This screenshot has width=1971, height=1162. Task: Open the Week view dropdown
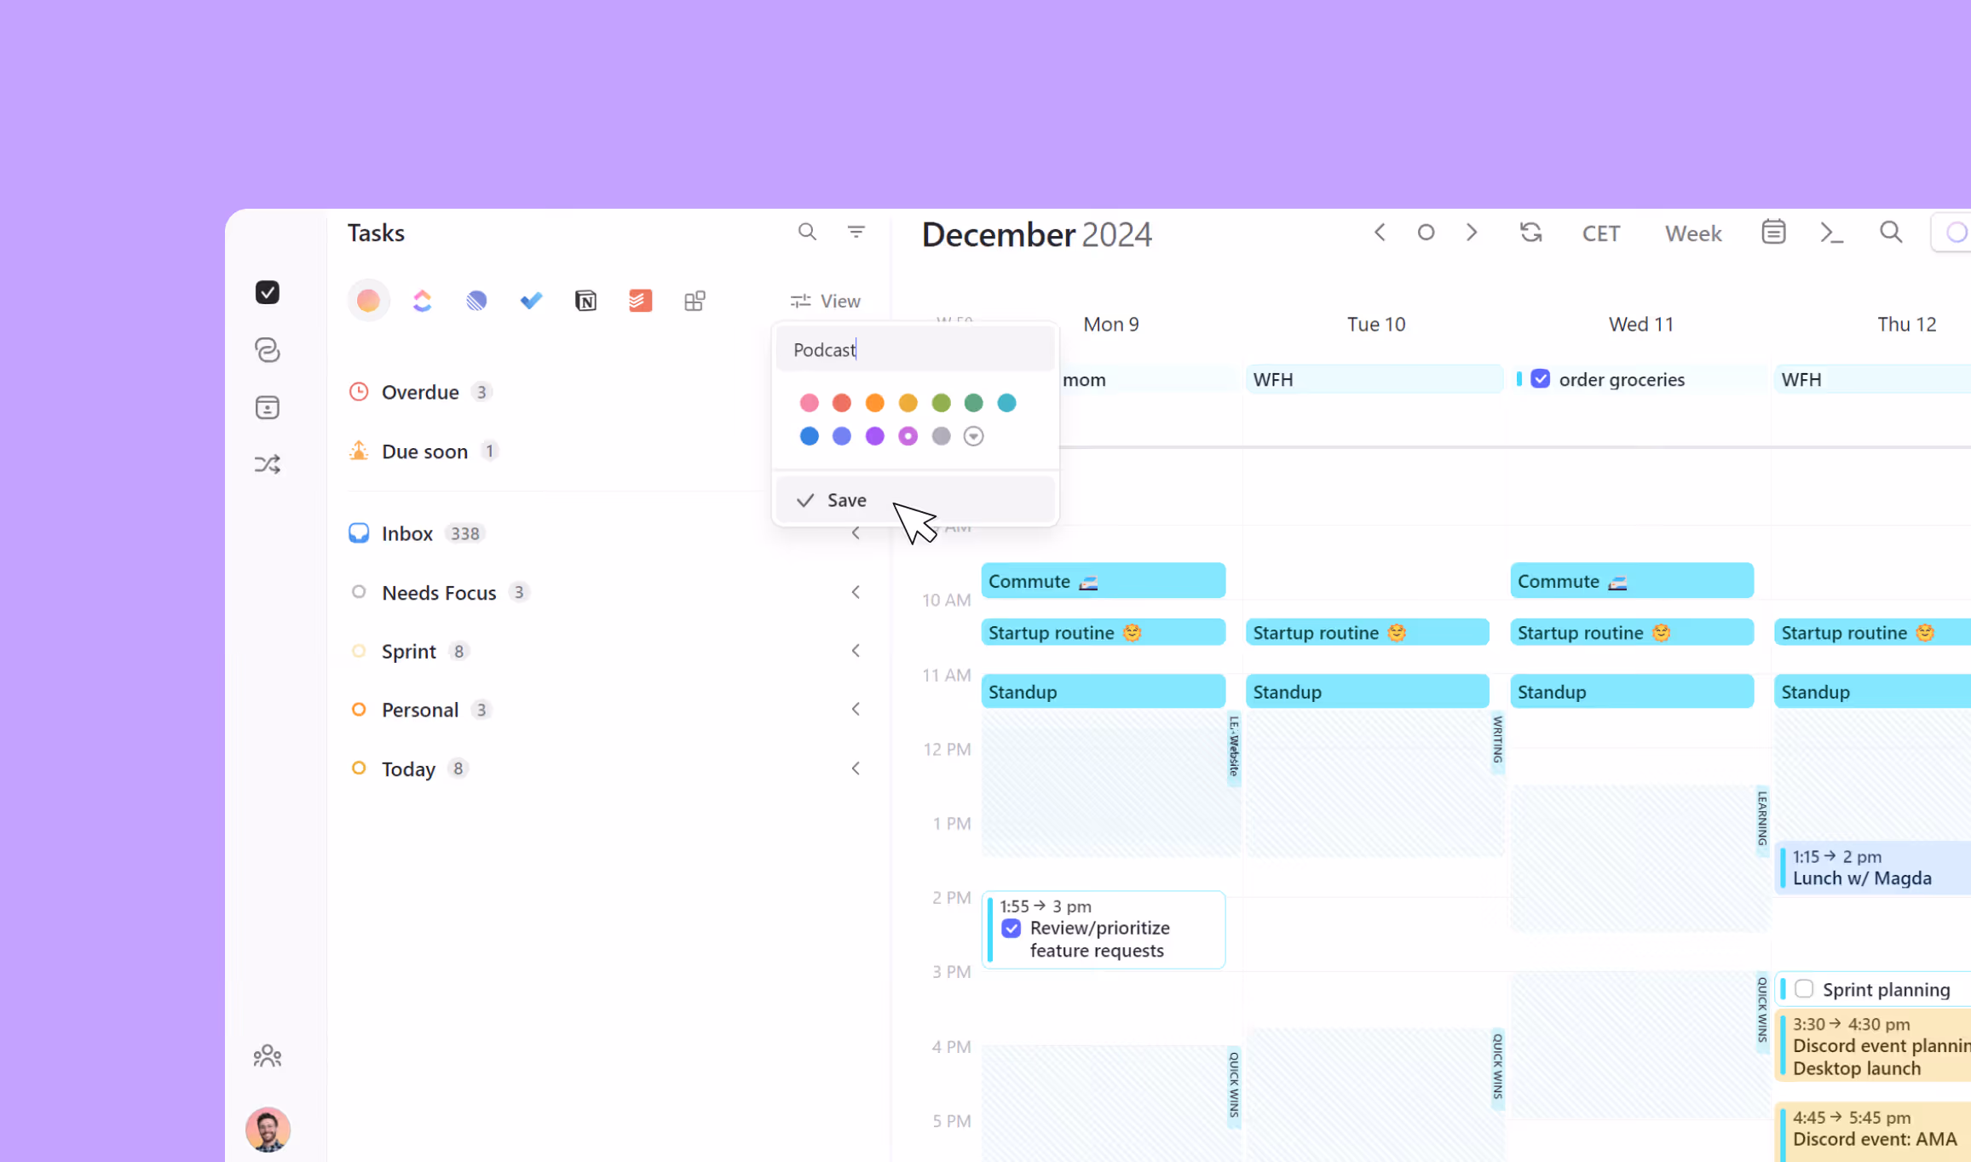(1692, 233)
